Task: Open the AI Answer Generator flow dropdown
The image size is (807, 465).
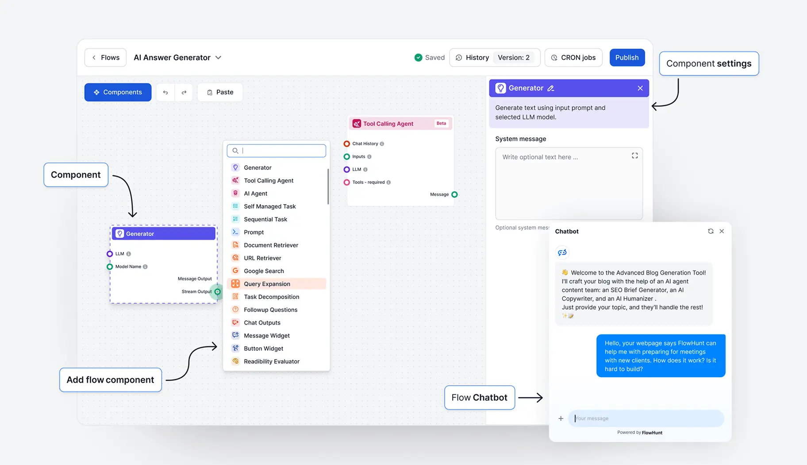Action: click(x=218, y=58)
